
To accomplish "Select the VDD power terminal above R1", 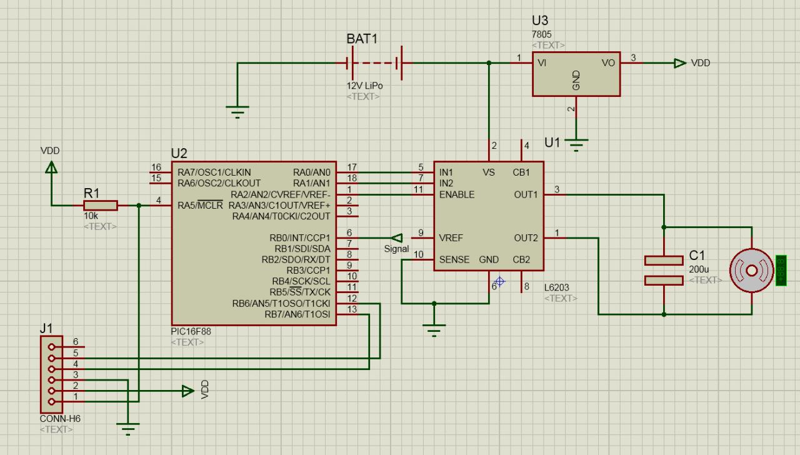I will click(x=51, y=166).
